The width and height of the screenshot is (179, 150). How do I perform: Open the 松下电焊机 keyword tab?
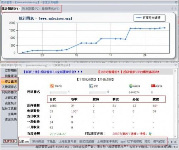pos(134,142)
